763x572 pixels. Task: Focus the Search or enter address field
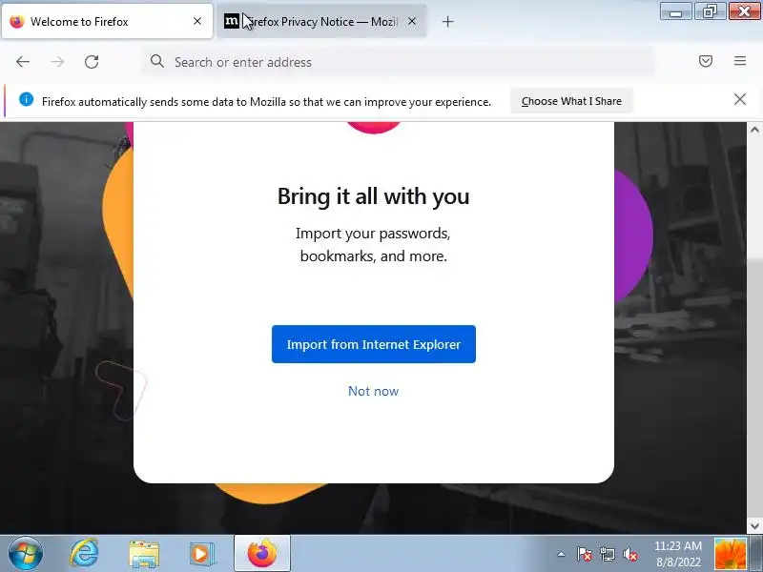[399, 62]
